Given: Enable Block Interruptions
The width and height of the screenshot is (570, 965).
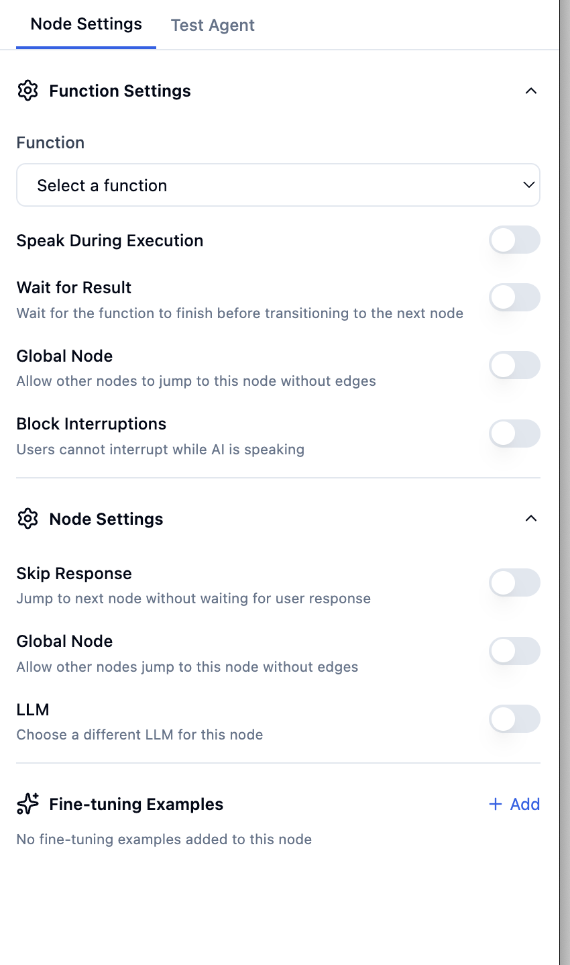Looking at the screenshot, I should [514, 433].
